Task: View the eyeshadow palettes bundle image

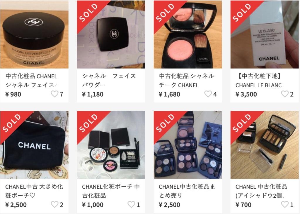Action: [x=188, y=145]
